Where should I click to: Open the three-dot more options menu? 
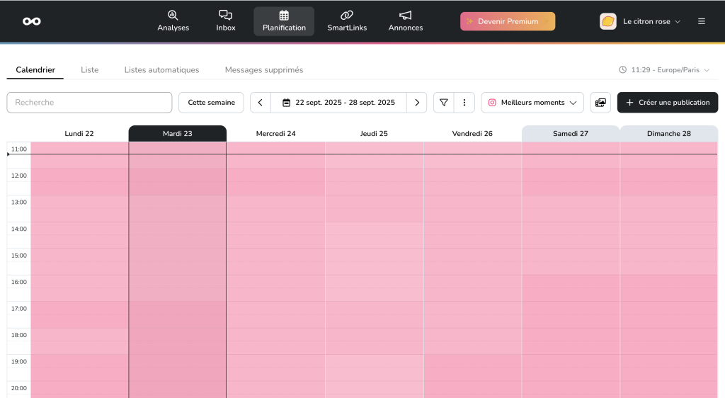[464, 103]
